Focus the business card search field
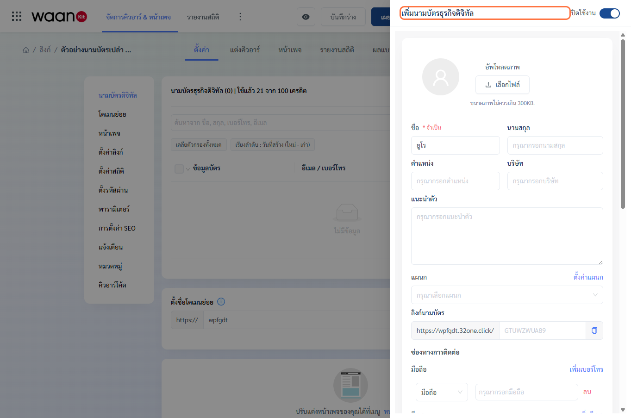This screenshot has width=631, height=418. pyautogui.click(x=281, y=123)
